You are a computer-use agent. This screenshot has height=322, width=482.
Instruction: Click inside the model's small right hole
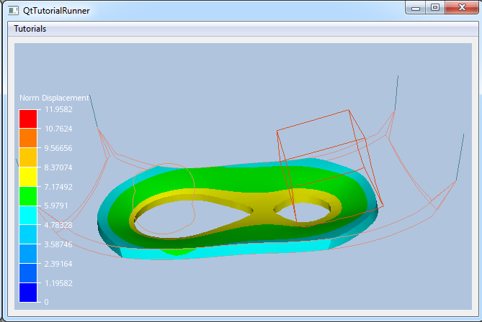pyautogui.click(x=304, y=211)
